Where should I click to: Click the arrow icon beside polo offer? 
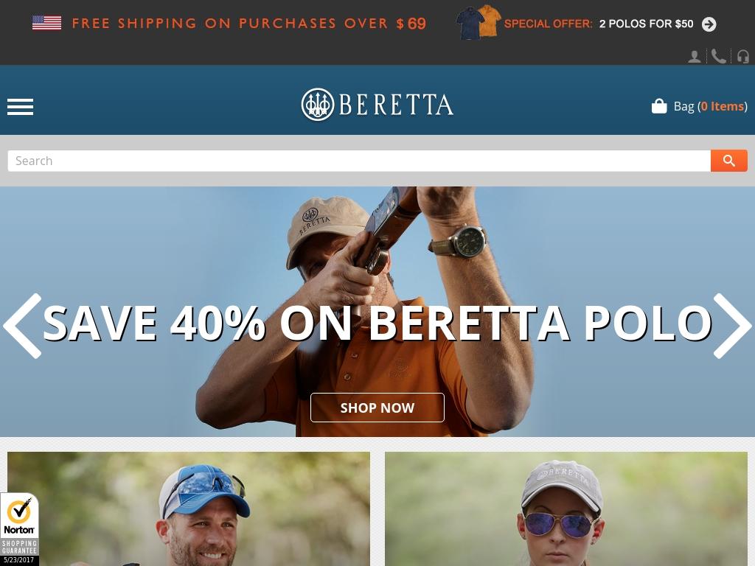pos(709,24)
